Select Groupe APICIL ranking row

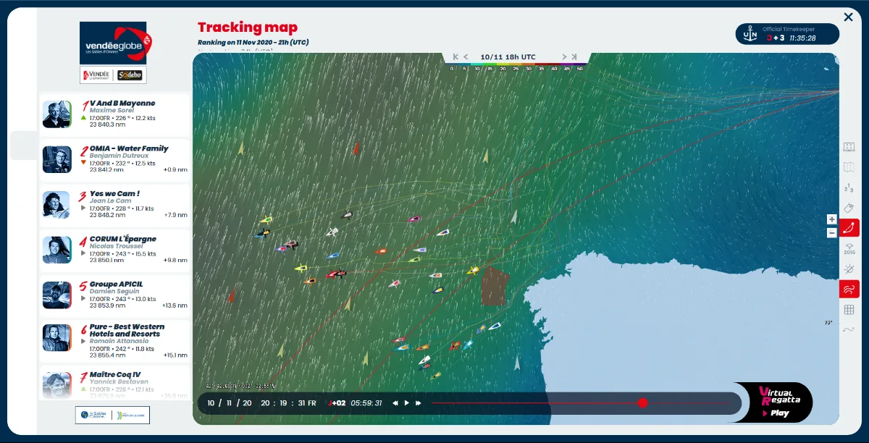click(114, 295)
